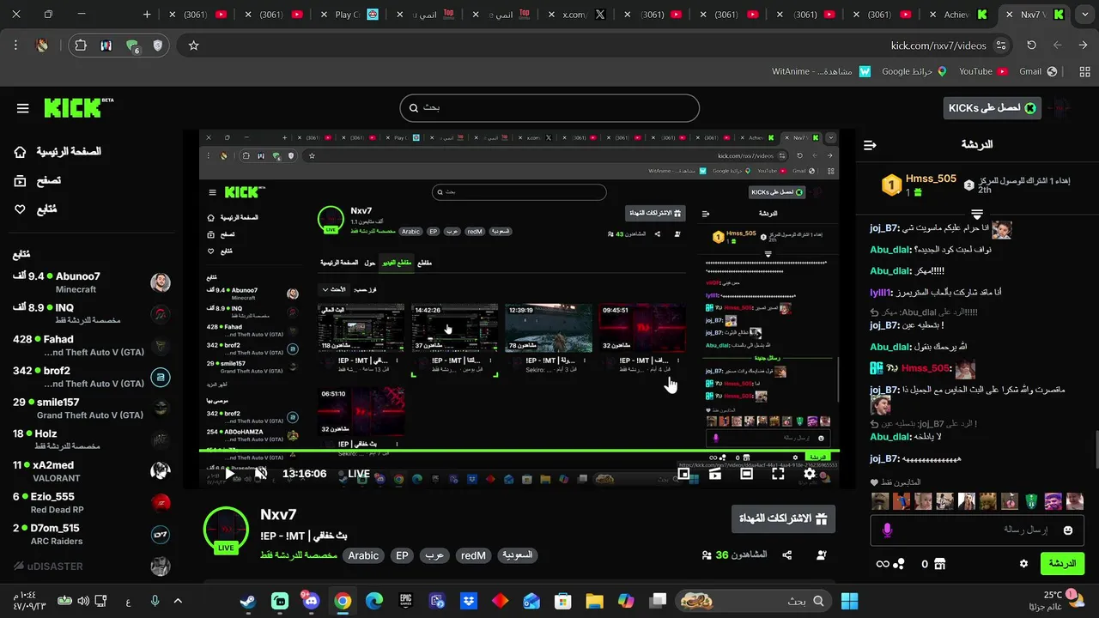1099x618 pixels.
Task: Send with the green الدردشة button
Action: pos(1062,564)
